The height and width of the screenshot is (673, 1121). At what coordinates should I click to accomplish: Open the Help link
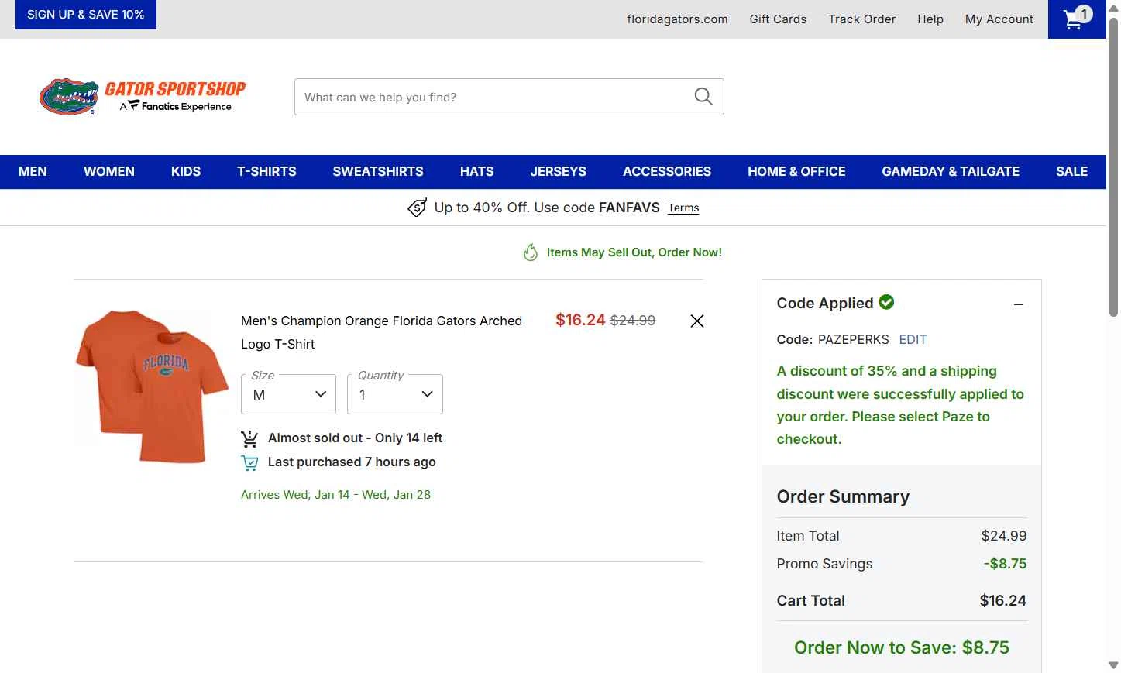[x=930, y=19]
